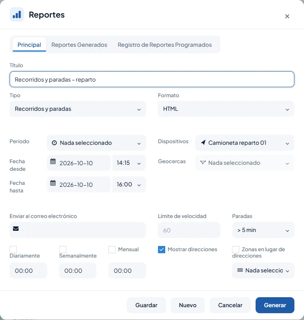Click the email address input field
Image resolution: width=304 pixels, height=320 pixels.
click(78, 230)
